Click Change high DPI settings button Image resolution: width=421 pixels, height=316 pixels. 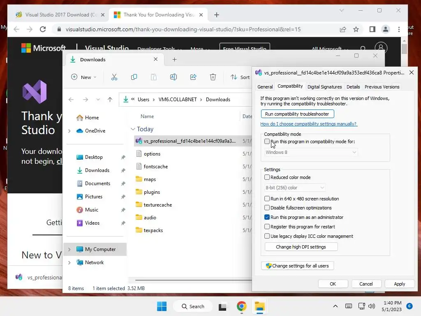tap(301, 247)
